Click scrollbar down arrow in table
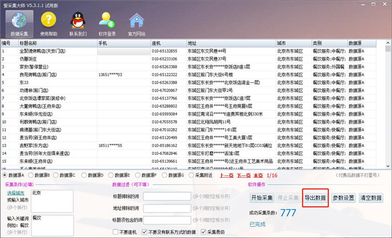Image resolution: width=392 pixels, height=238 pixels. (387, 166)
